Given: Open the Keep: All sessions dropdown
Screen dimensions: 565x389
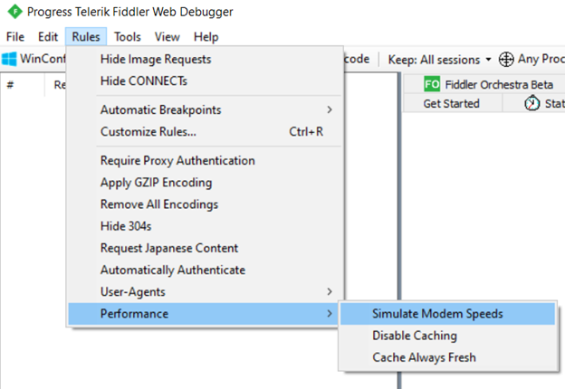Looking at the screenshot, I should (439, 60).
